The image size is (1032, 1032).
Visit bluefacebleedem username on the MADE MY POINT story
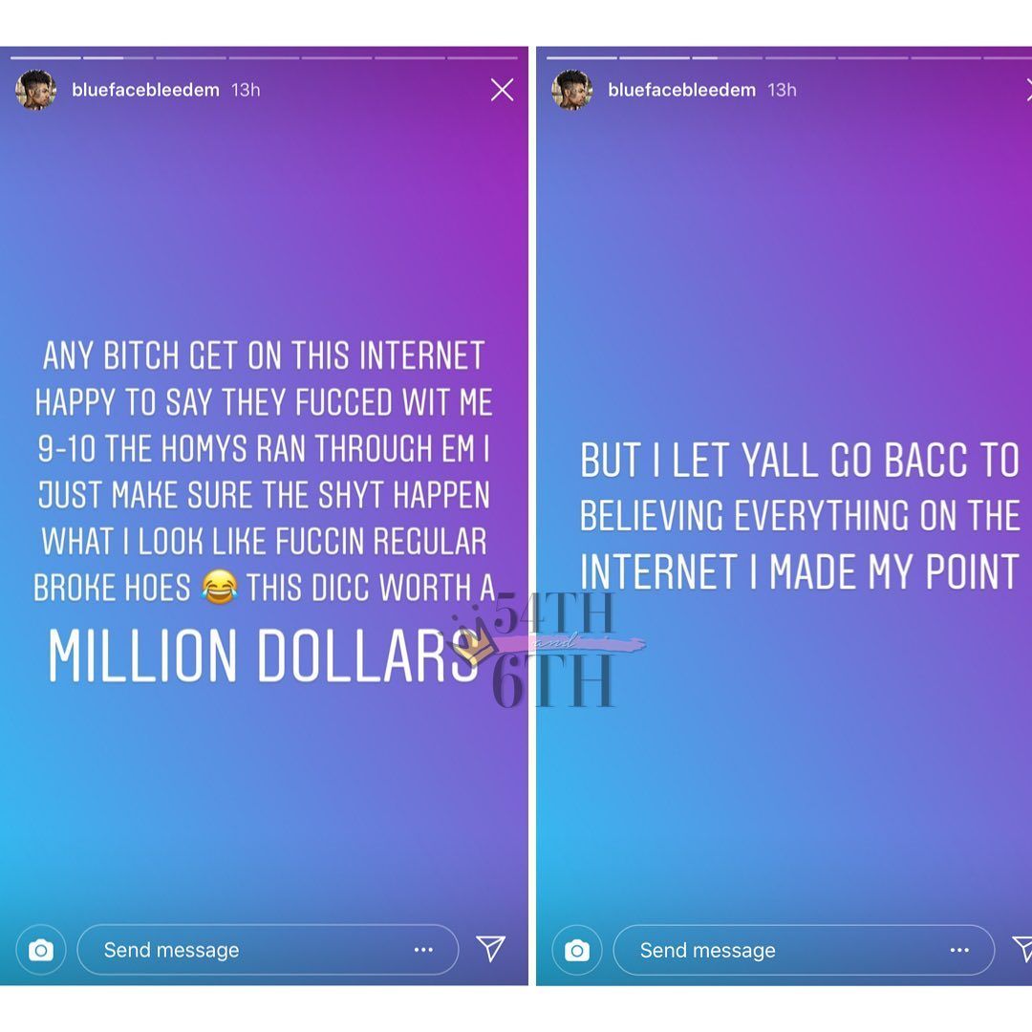[682, 90]
